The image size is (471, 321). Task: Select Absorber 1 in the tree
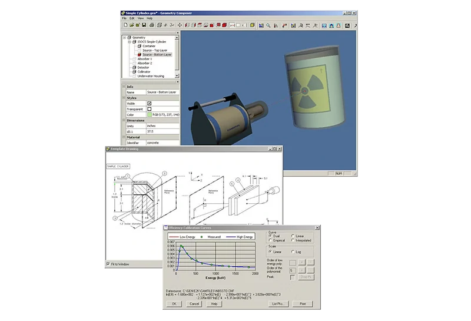coord(144,59)
